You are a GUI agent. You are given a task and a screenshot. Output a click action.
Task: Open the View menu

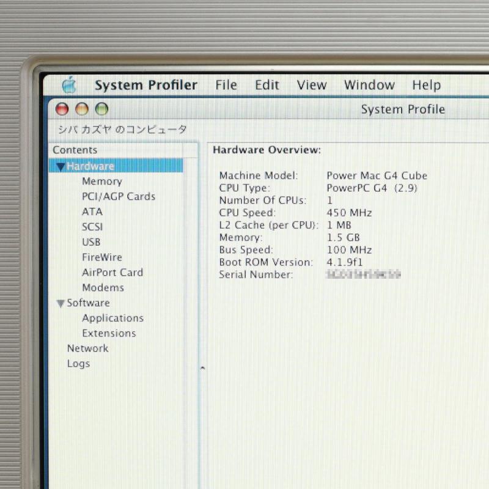coord(312,85)
